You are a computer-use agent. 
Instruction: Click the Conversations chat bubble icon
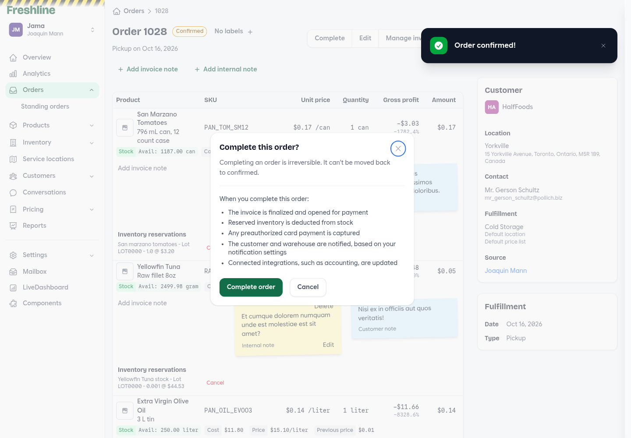click(x=13, y=192)
